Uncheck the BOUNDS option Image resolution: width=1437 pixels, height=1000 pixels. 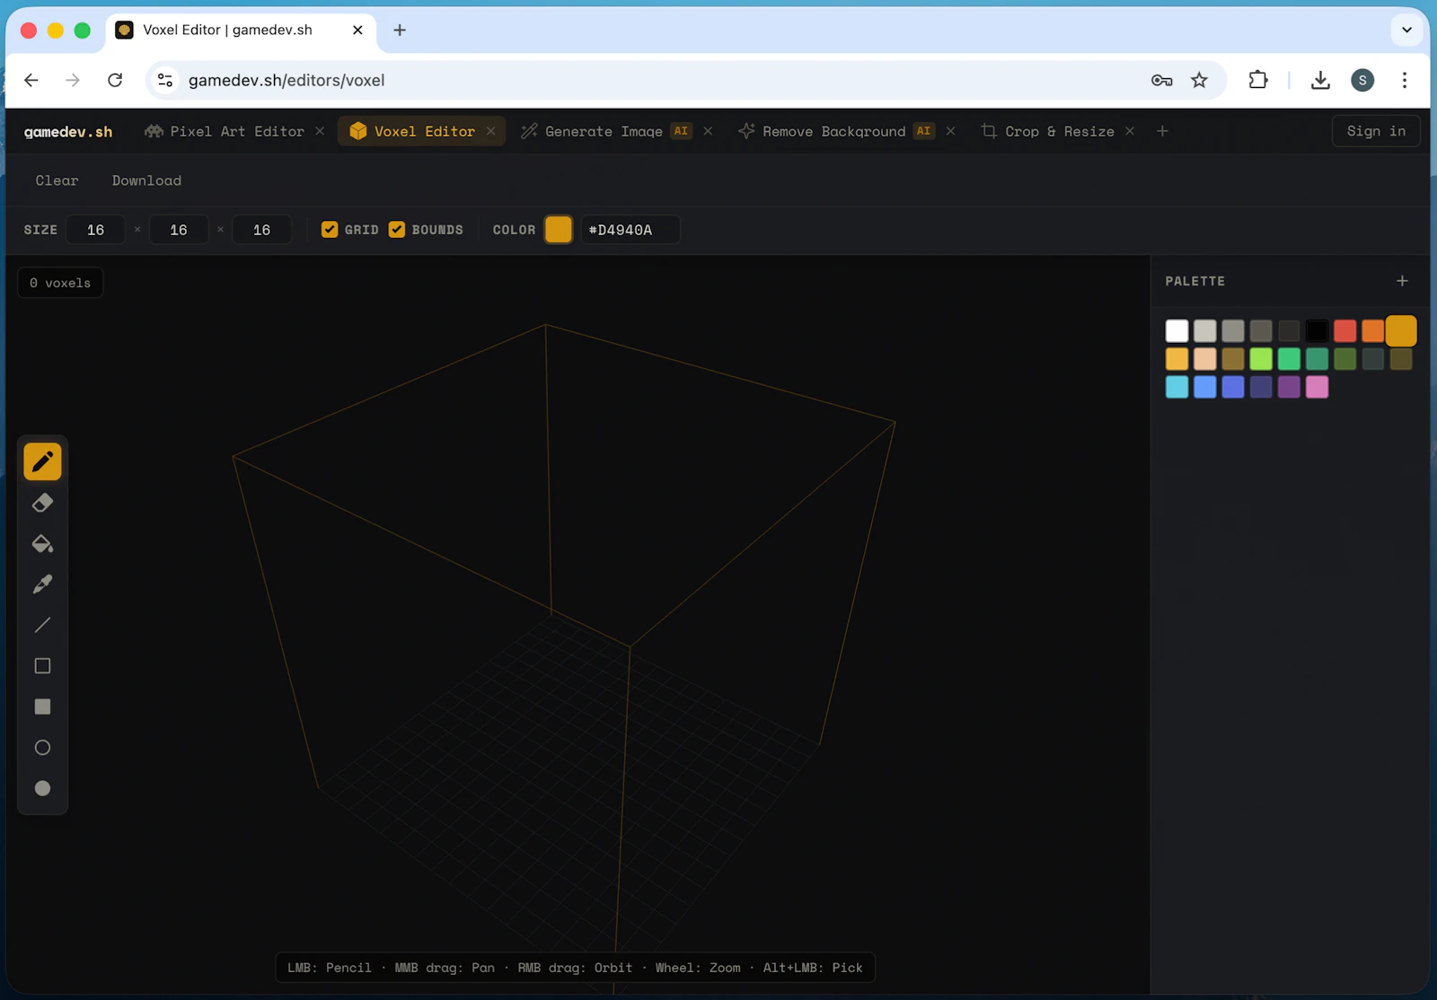coord(398,229)
